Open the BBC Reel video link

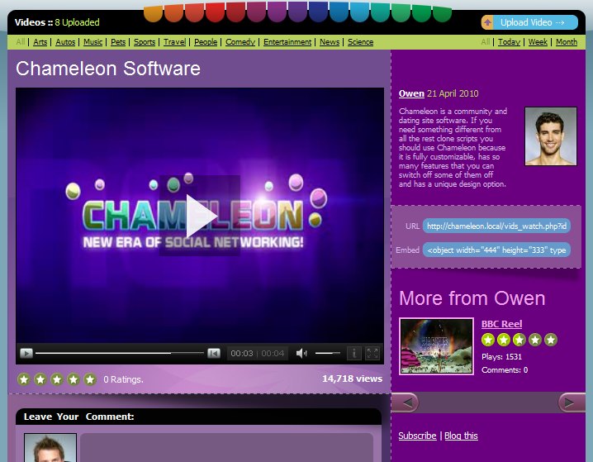(501, 324)
